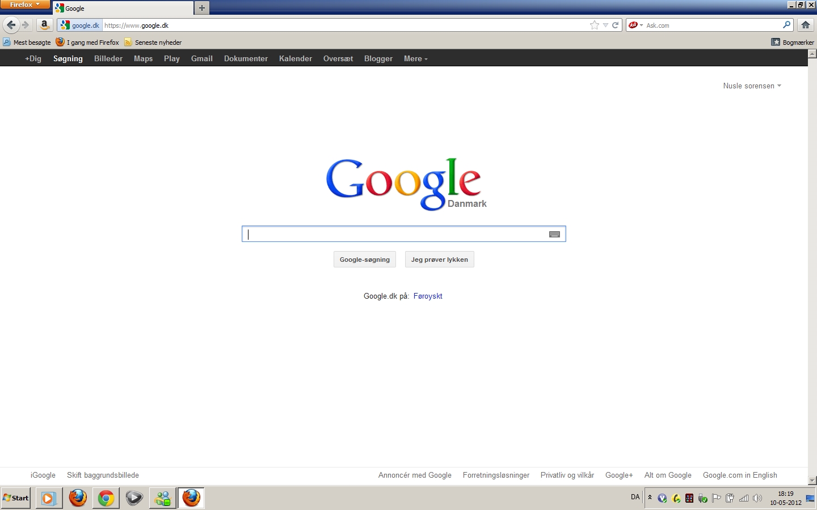Click the red grid tray icon

coord(689,498)
